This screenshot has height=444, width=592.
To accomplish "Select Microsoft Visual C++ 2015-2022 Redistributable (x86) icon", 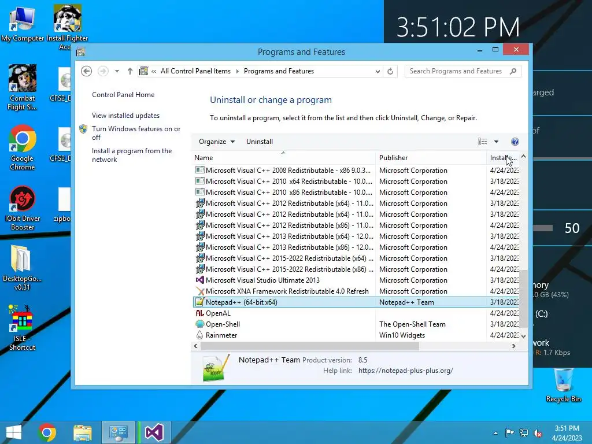I will 199,269.
